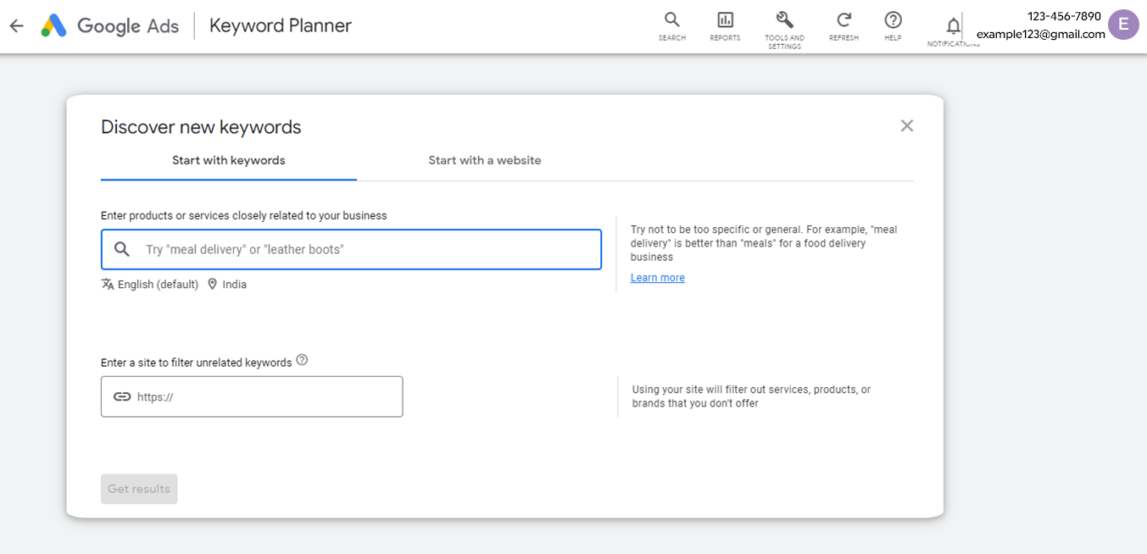Click the link icon in the site field
Image resolution: width=1147 pixels, height=554 pixels.
pyautogui.click(x=122, y=396)
